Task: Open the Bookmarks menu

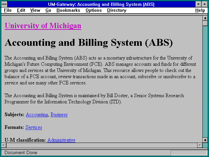Action: [x=68, y=10]
